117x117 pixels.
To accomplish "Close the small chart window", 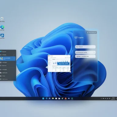I will (69, 56).
